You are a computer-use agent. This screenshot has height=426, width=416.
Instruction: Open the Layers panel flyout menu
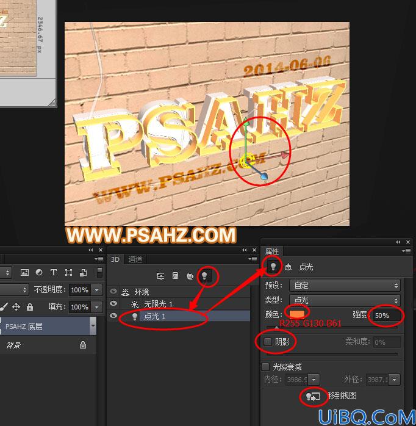point(99,259)
